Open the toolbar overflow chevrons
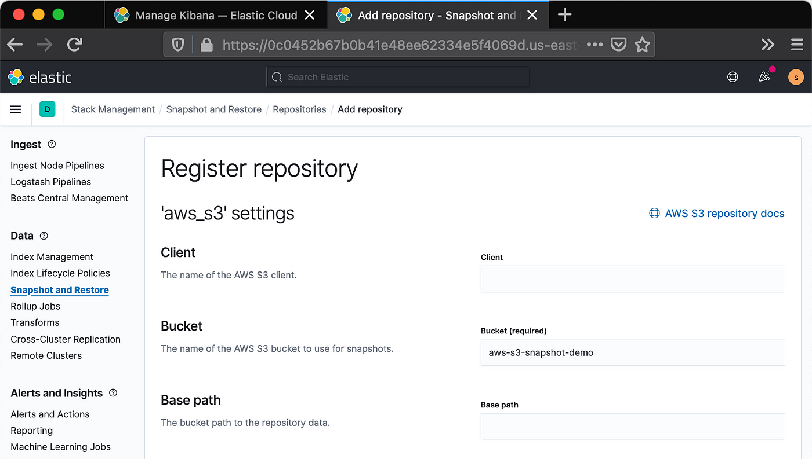The width and height of the screenshot is (812, 459). click(x=767, y=45)
